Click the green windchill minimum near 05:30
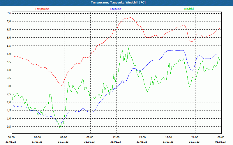The height and width of the screenshot is (145, 233). (60, 128)
